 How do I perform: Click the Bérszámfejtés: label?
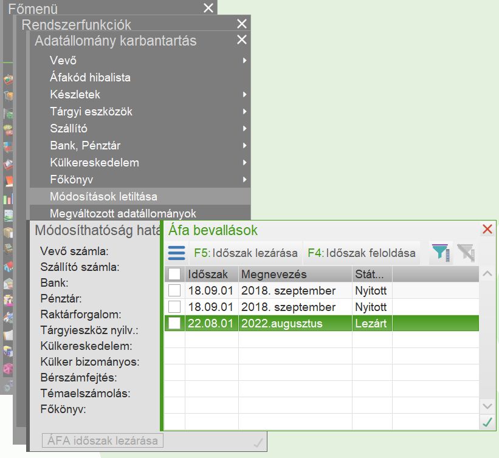(78, 378)
